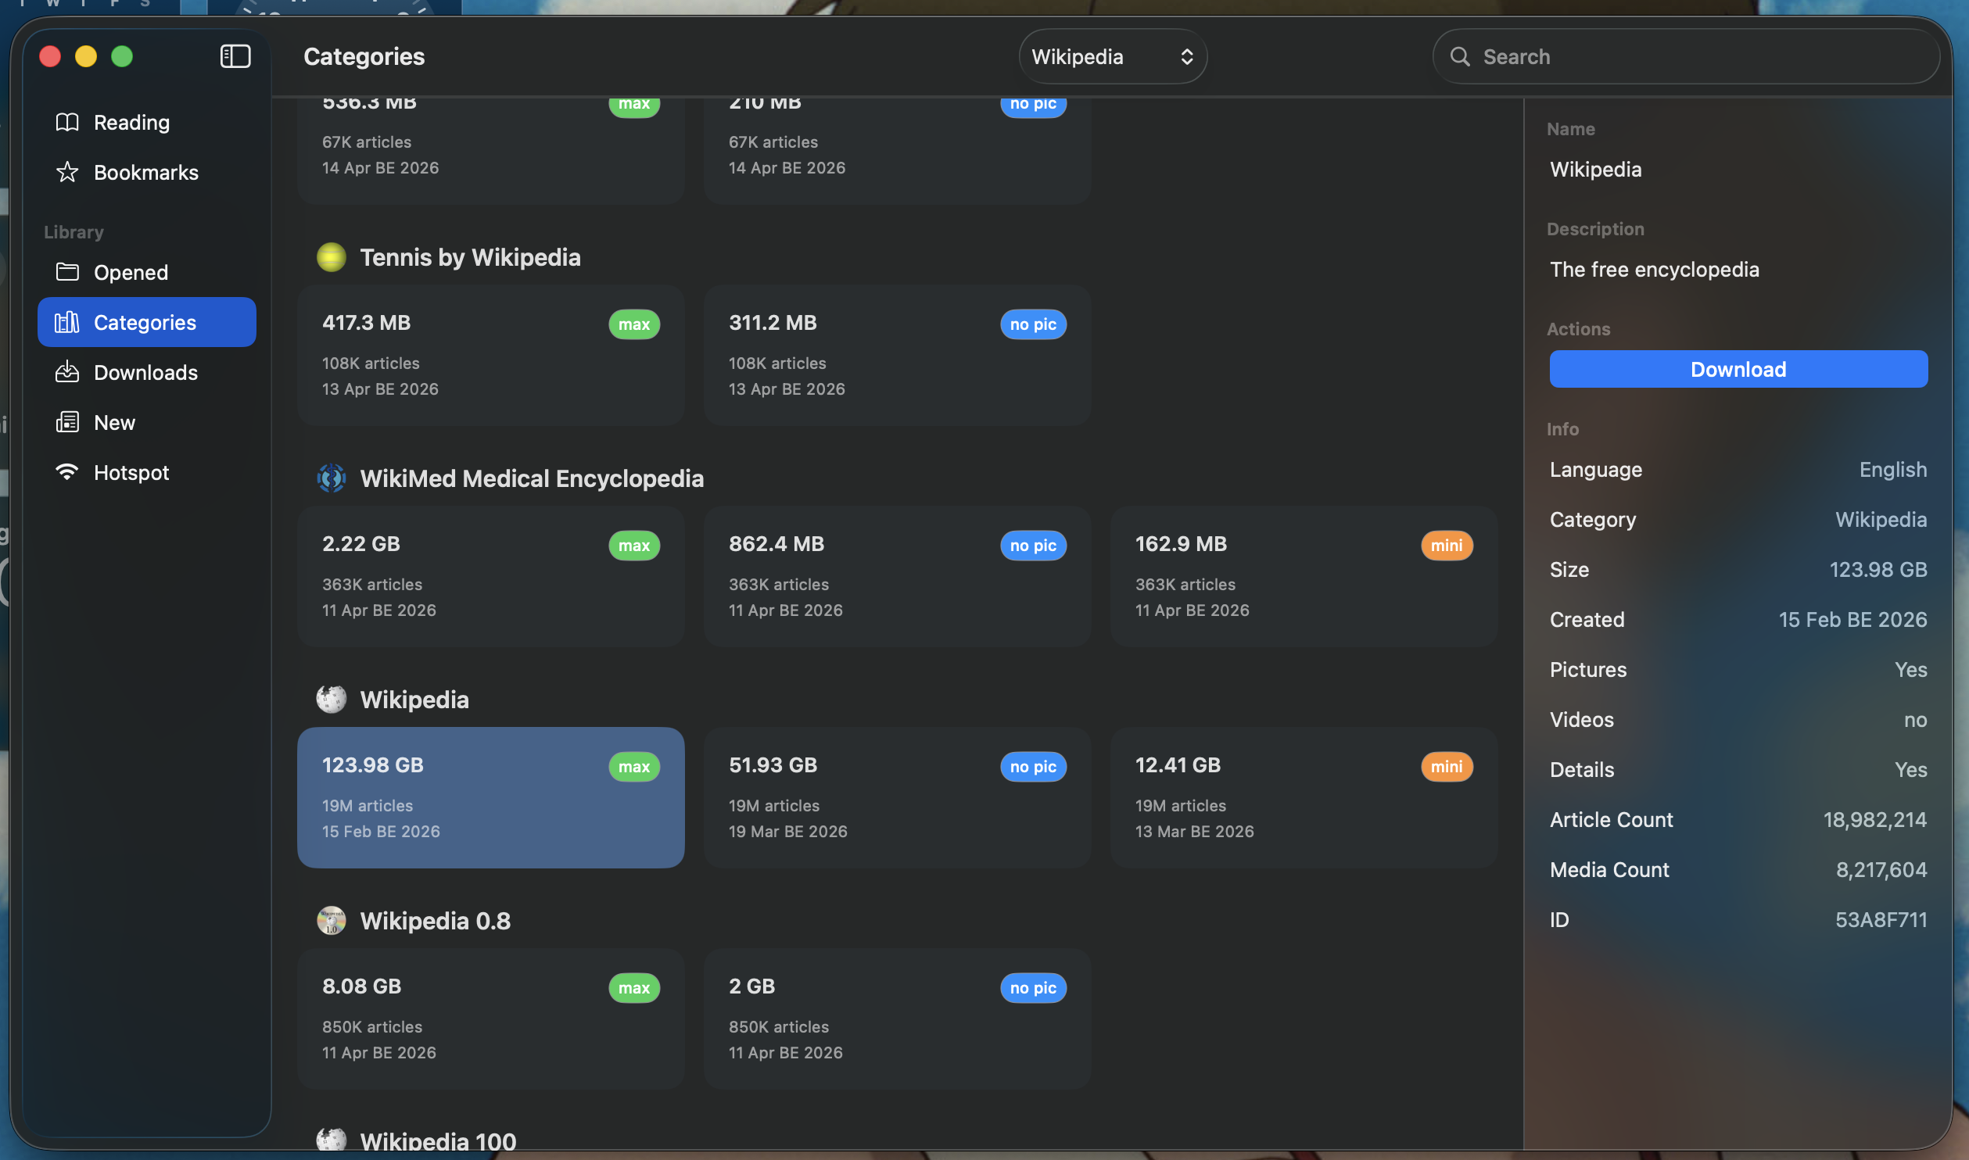
Task: Click the Opened folder icon
Action: [67, 272]
